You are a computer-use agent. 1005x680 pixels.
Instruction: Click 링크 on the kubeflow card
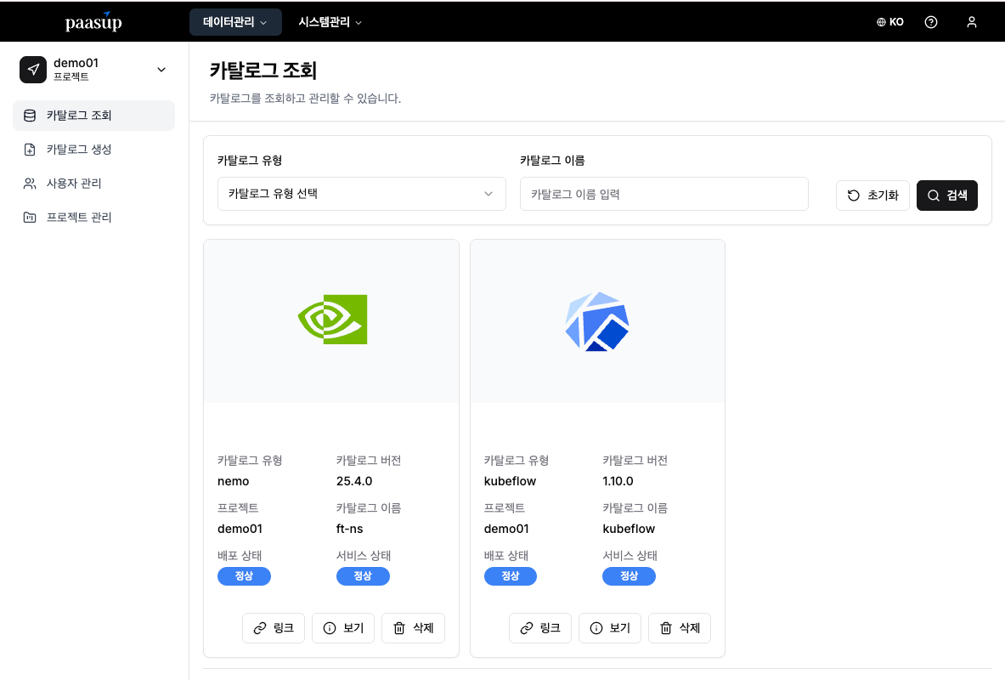click(540, 628)
